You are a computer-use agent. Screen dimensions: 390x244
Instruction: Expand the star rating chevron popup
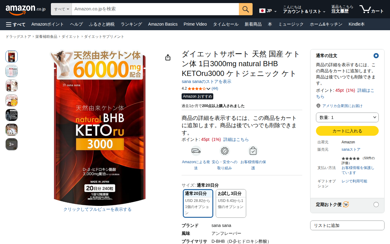click(208, 89)
